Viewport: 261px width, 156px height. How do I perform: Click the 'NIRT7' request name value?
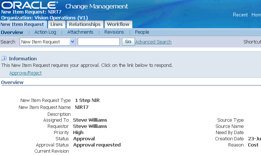(x=81, y=107)
